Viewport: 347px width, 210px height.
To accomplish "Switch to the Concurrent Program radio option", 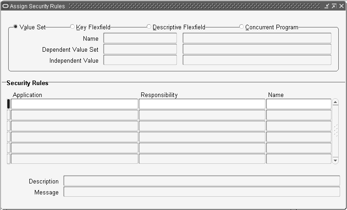I will (242, 27).
